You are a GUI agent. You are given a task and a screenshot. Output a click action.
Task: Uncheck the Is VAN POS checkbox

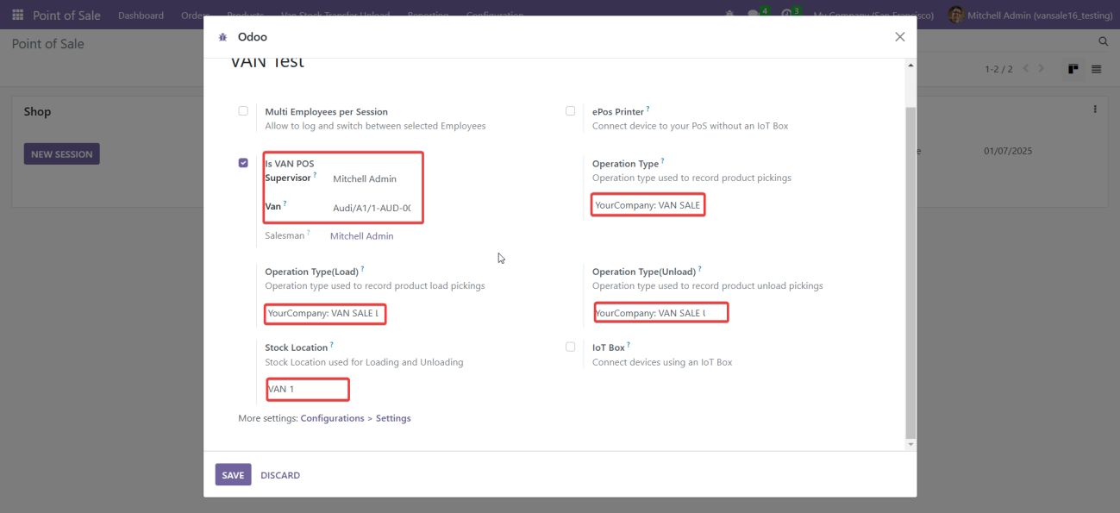[243, 163]
